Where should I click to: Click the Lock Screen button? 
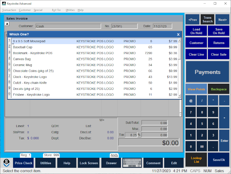(88, 163)
